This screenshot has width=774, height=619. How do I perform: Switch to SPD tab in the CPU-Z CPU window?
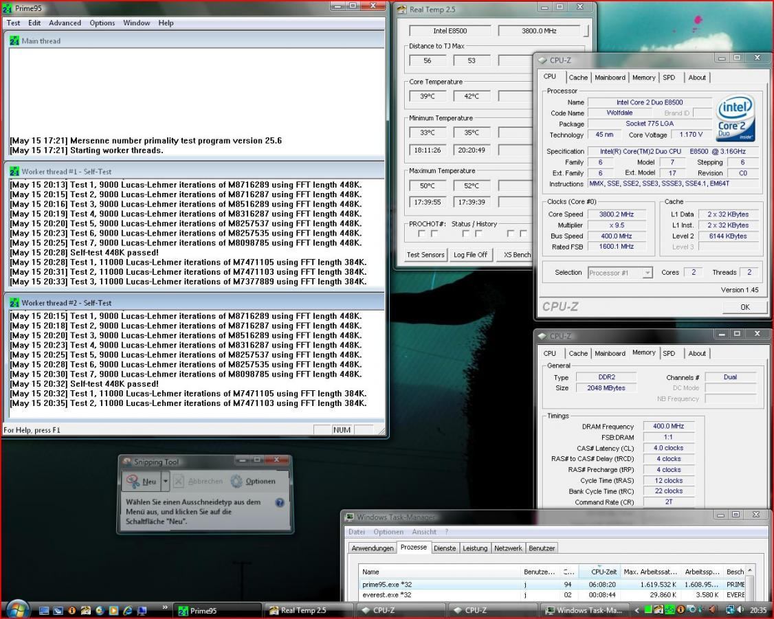point(669,78)
